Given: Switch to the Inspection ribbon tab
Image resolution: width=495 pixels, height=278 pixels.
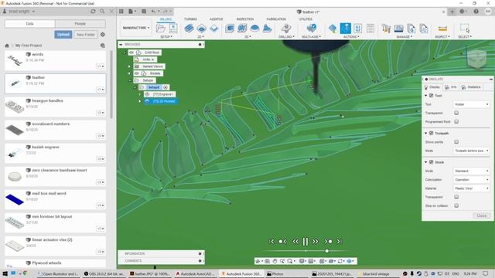Looking at the screenshot, I should click(x=245, y=19).
